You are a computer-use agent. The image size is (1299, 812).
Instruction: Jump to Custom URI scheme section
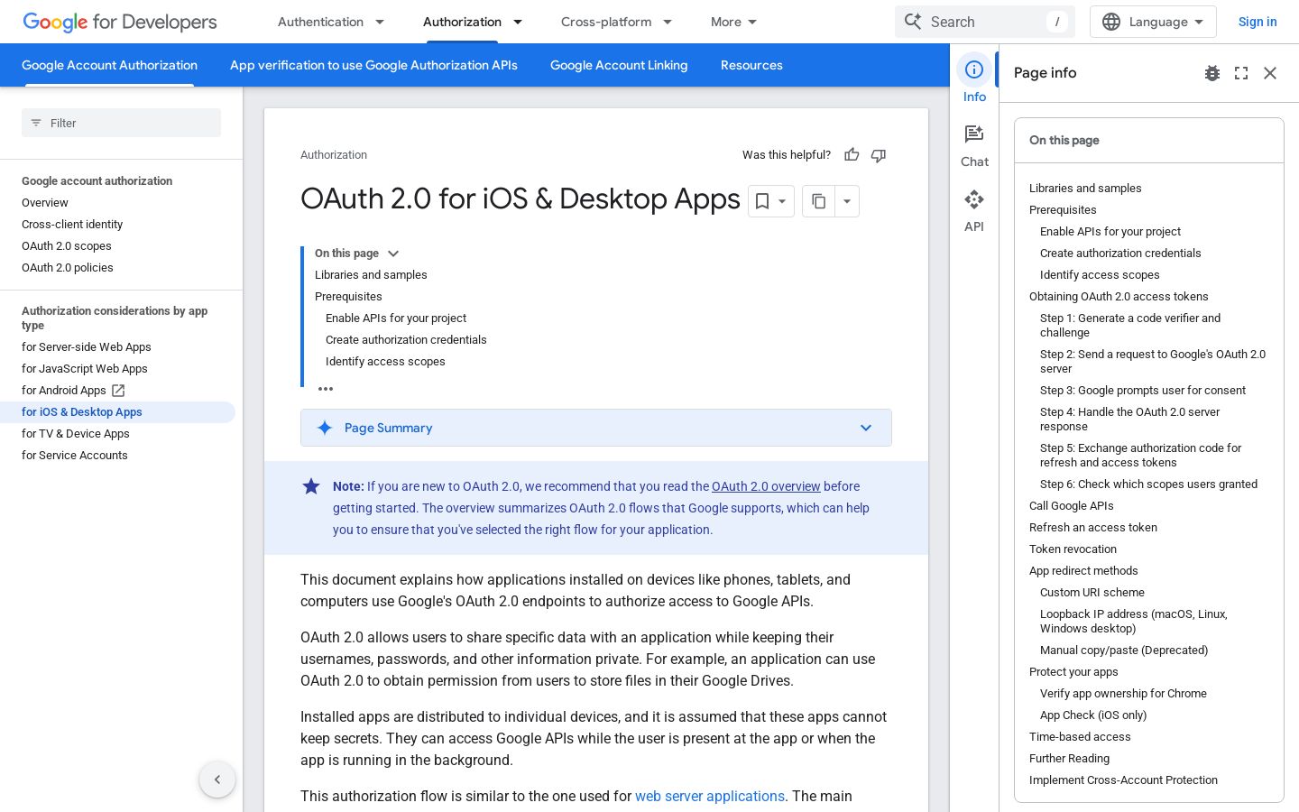tap(1092, 593)
